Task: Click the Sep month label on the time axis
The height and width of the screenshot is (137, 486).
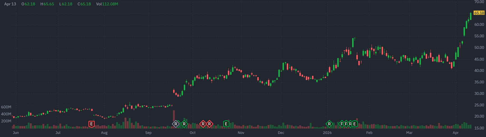Action: tap(148, 133)
